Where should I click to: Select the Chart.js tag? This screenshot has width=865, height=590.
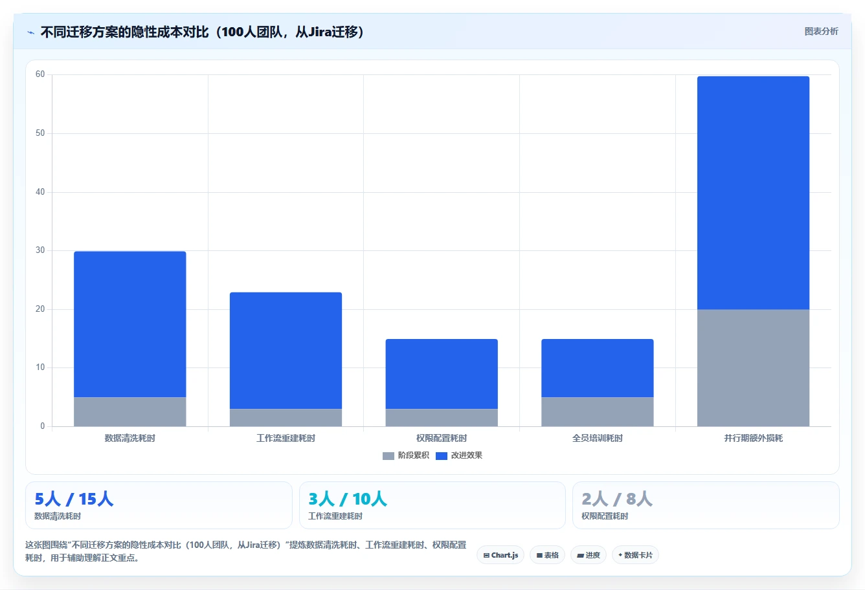pyautogui.click(x=500, y=555)
